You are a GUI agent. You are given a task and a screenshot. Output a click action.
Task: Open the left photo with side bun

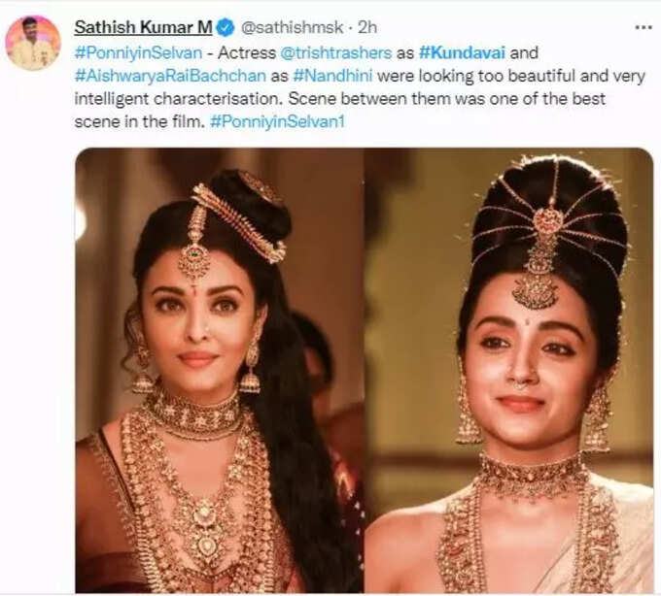point(220,370)
